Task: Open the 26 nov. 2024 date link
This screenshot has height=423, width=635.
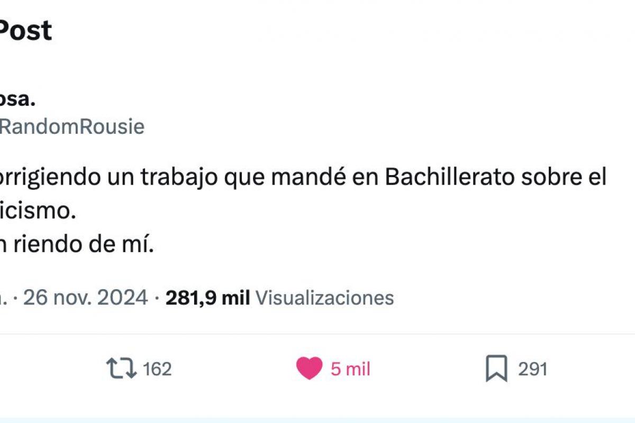Action: coord(86,298)
